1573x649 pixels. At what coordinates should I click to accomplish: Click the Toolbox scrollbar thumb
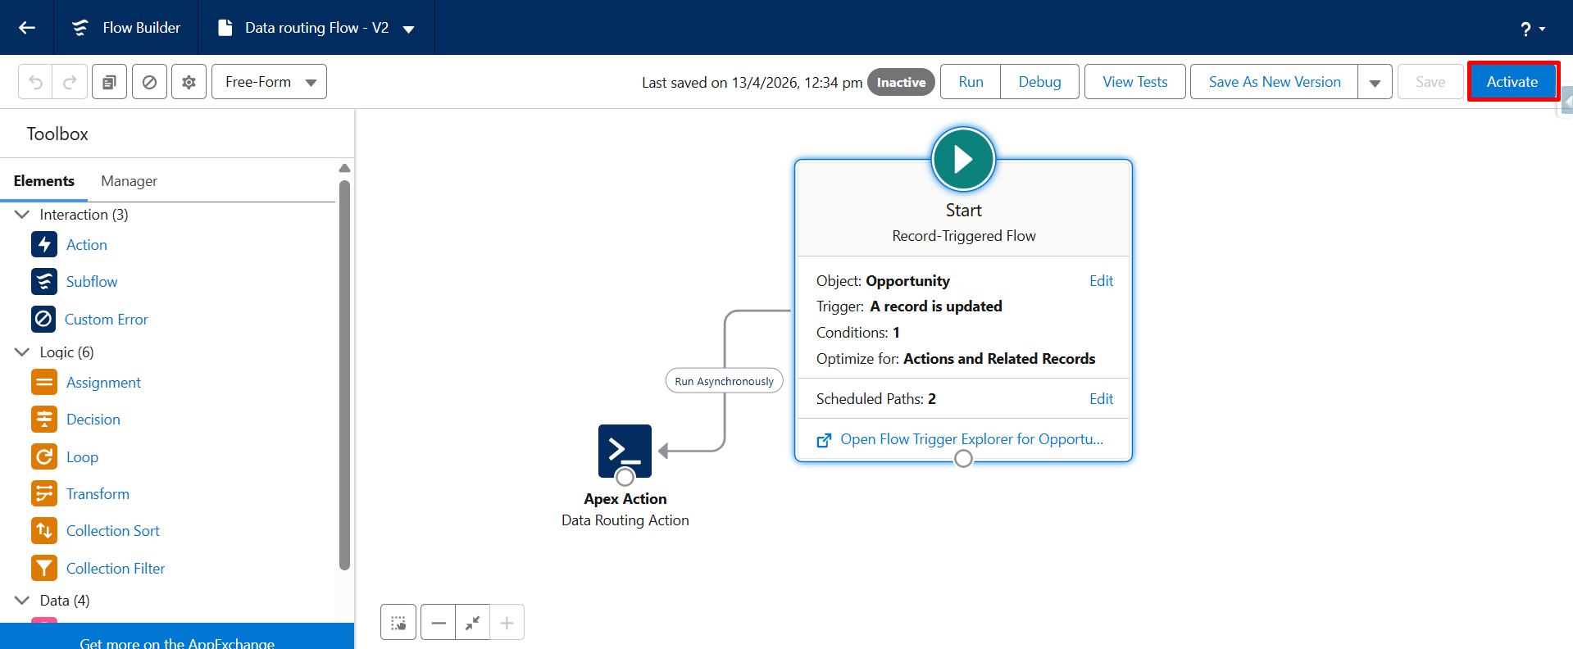[x=344, y=374]
